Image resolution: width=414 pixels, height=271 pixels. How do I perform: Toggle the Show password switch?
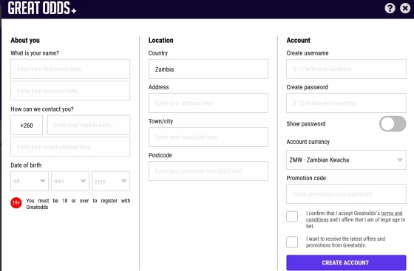(x=393, y=123)
